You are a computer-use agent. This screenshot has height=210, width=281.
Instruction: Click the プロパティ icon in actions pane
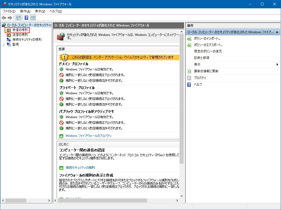pyautogui.click(x=189, y=78)
